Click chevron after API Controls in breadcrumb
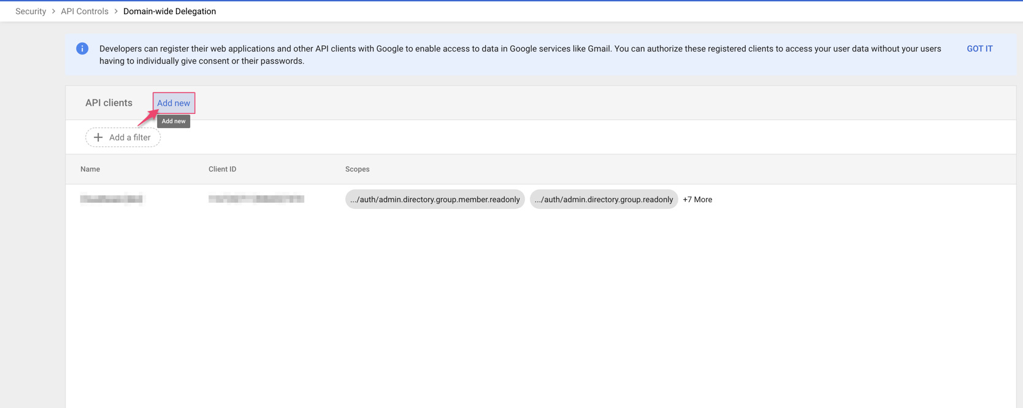This screenshot has width=1023, height=408. [116, 12]
